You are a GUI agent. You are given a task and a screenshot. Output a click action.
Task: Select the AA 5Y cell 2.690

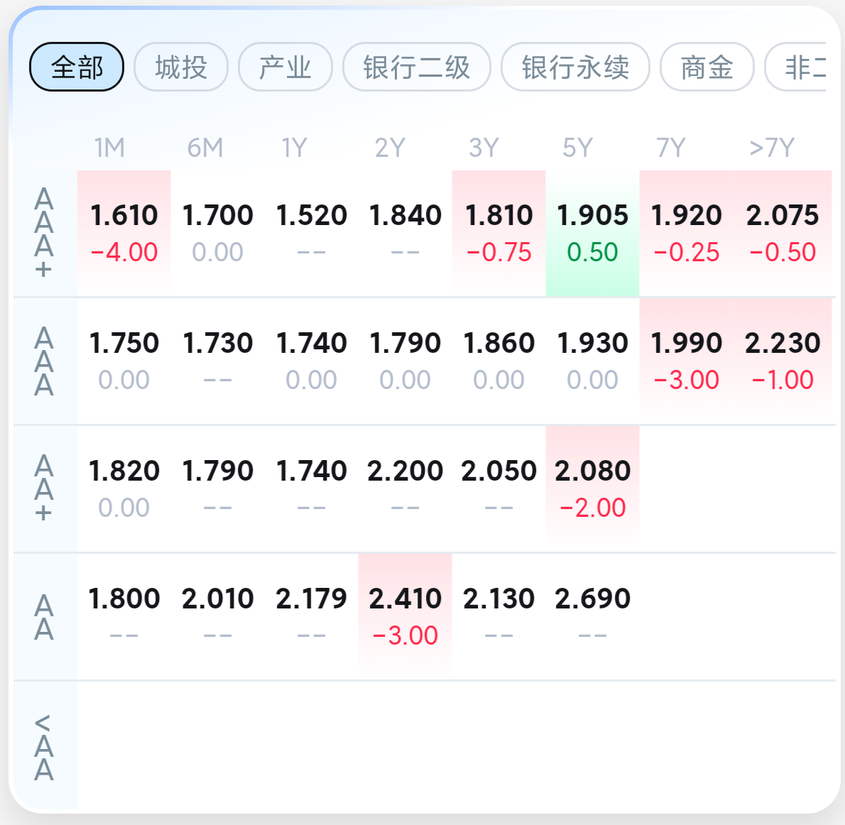(592, 616)
